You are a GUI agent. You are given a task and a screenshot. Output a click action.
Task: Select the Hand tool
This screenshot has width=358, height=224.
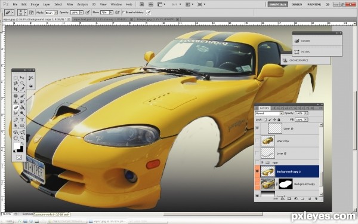pyautogui.click(x=16, y=137)
